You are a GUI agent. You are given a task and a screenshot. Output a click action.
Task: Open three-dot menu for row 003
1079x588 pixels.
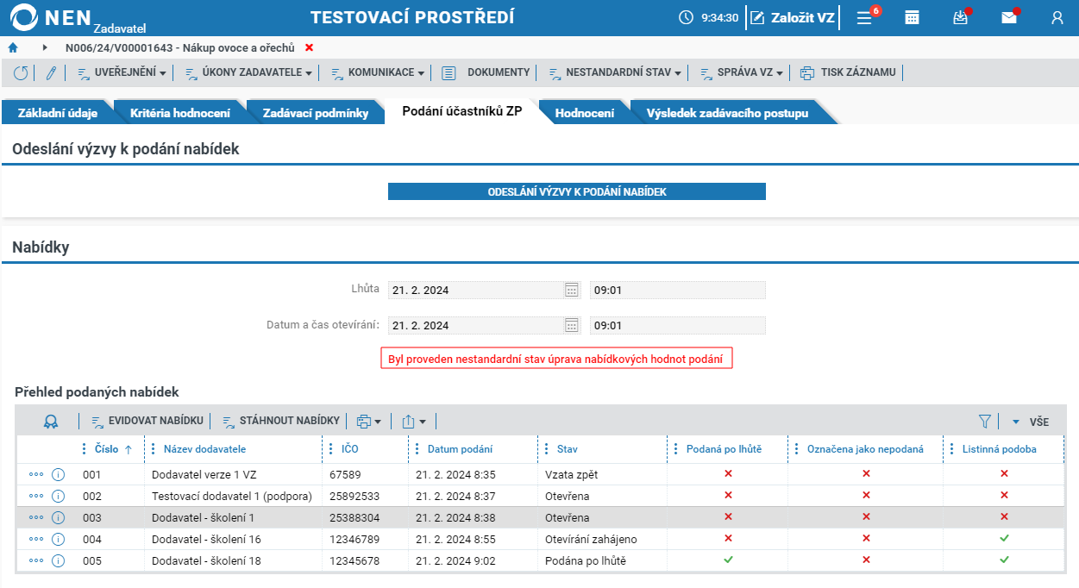click(x=36, y=517)
